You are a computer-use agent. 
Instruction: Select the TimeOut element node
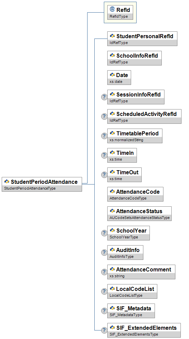[x=124, y=175]
